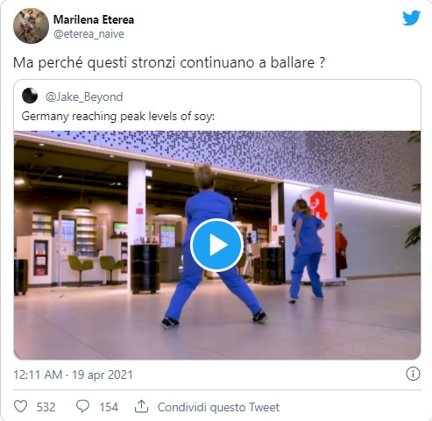This screenshot has width=432, height=421.
Task: Click the 532 likes count
Action: (46, 407)
